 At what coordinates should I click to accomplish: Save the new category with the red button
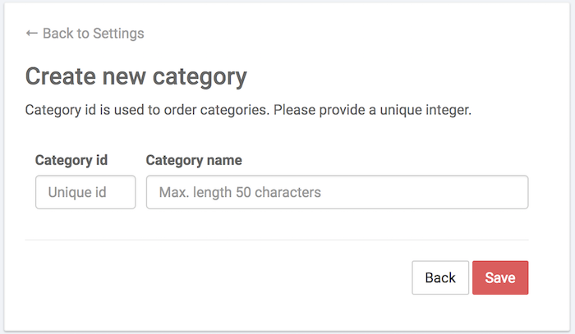pos(500,277)
